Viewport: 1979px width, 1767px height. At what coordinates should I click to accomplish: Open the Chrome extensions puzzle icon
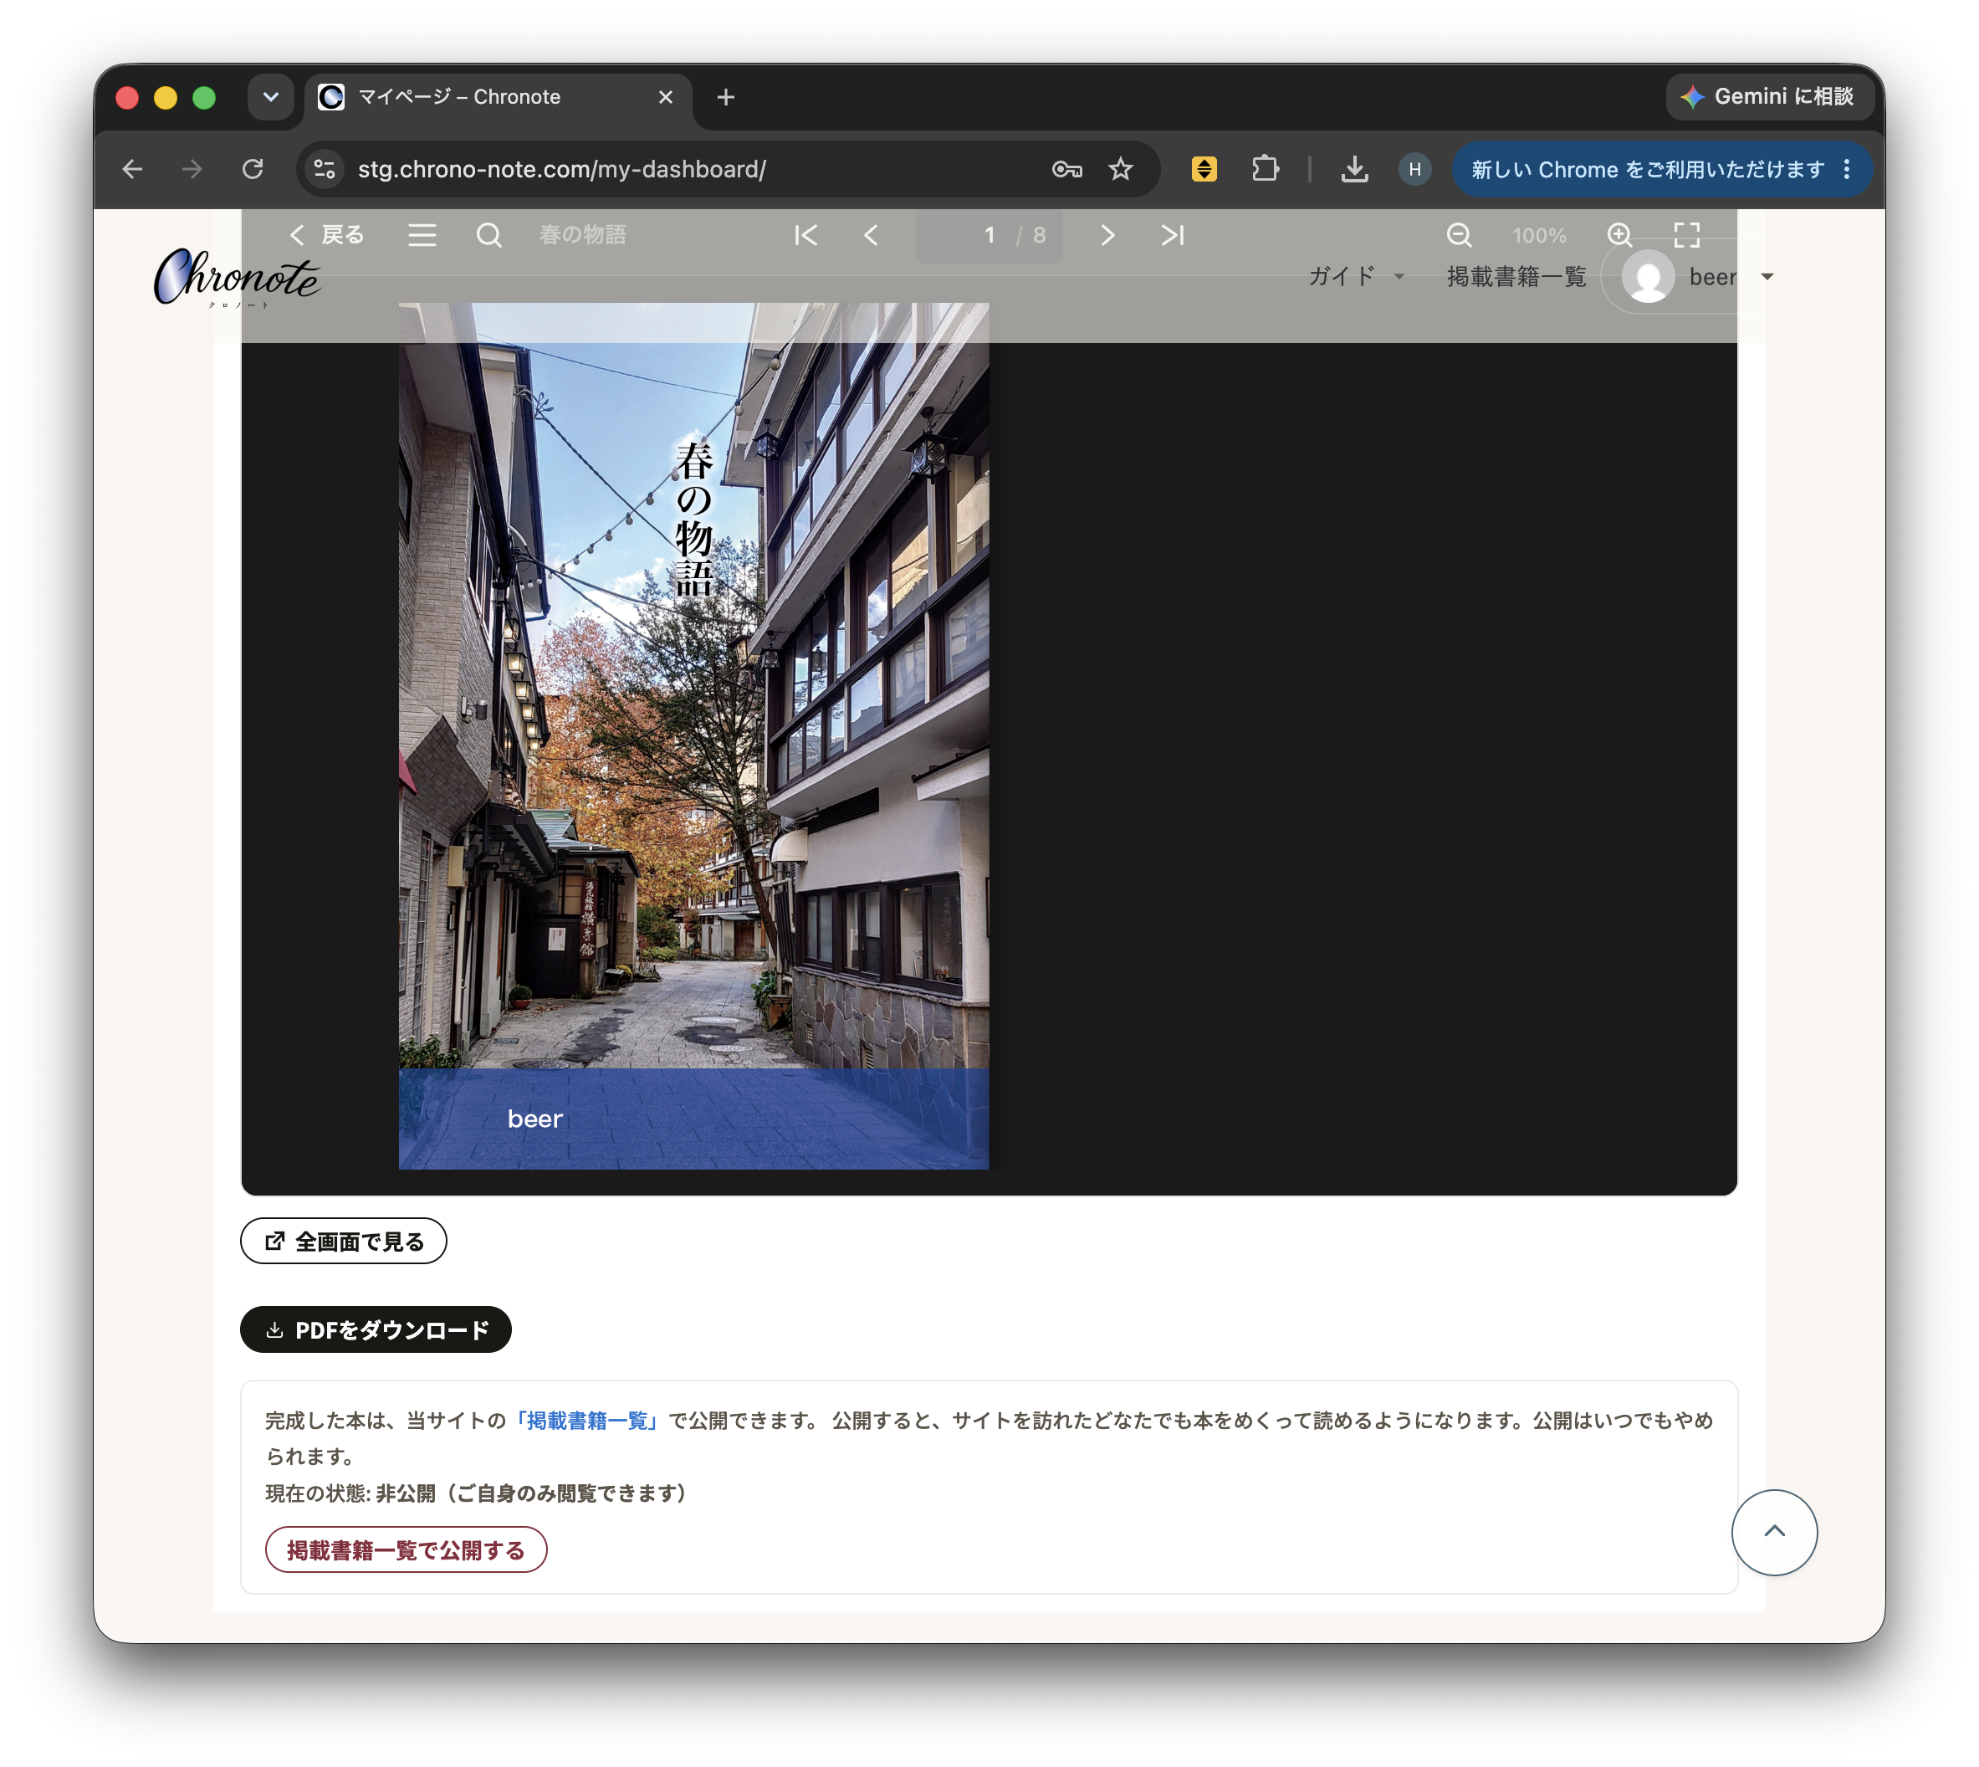click(1265, 169)
